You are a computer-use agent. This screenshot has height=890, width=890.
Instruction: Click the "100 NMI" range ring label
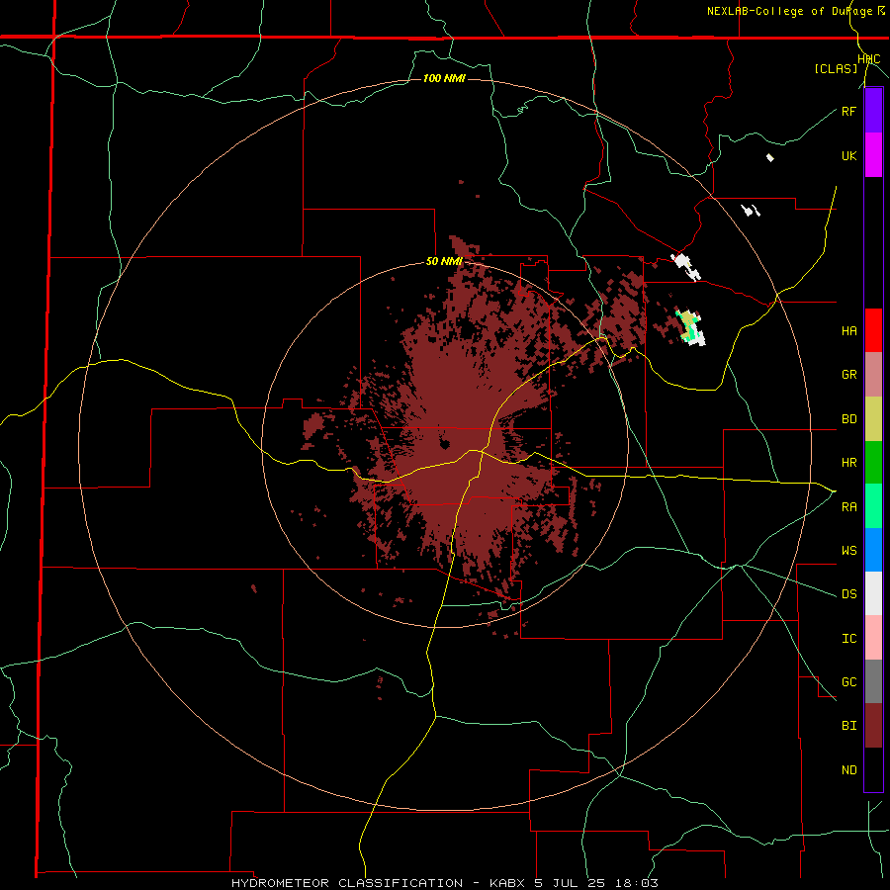pos(444,78)
